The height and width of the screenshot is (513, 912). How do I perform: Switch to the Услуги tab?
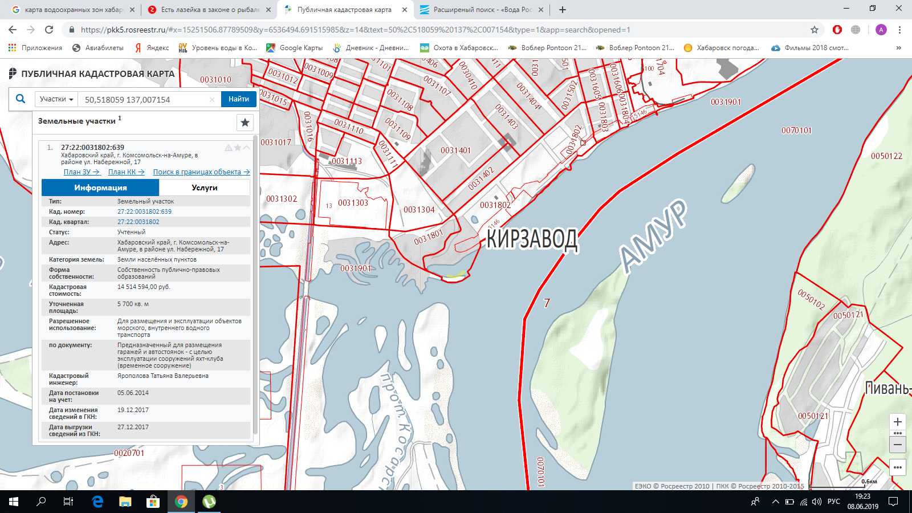point(204,188)
